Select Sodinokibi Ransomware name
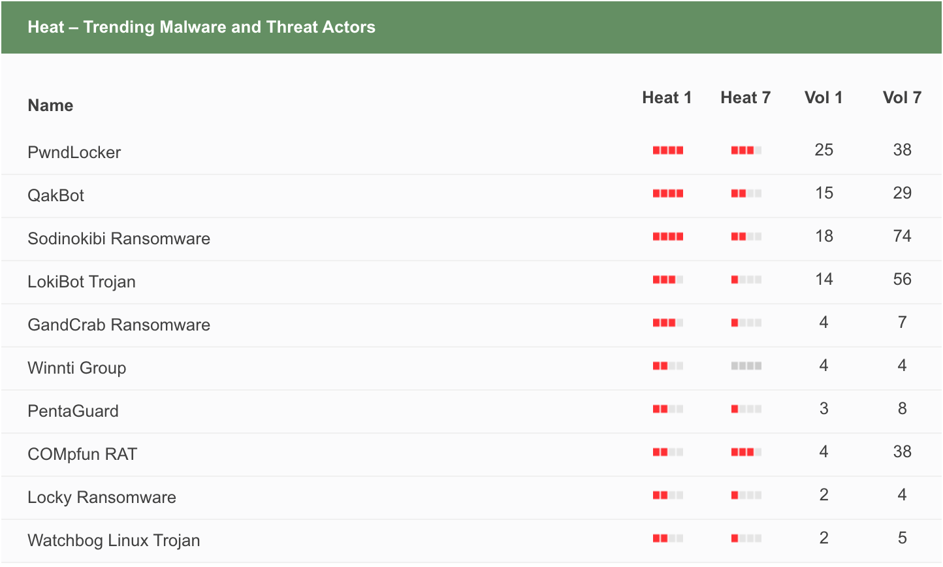The height and width of the screenshot is (567, 943). pyautogui.click(x=119, y=238)
